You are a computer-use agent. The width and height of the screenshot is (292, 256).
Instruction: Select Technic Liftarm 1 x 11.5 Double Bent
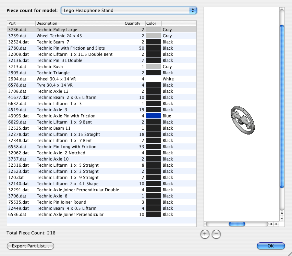pyautogui.click(x=102, y=54)
